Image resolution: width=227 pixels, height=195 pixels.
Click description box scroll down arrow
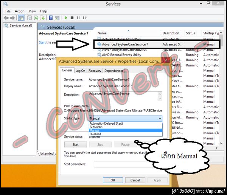[160, 99]
